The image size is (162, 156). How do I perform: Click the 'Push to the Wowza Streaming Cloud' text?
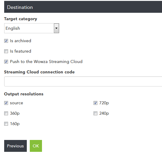point(46,62)
